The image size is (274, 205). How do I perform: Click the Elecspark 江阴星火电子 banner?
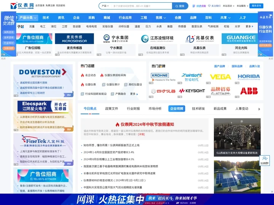43,106
